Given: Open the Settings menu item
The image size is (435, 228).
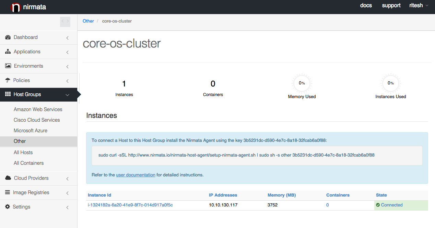Looking at the screenshot, I should (x=38, y=207).
